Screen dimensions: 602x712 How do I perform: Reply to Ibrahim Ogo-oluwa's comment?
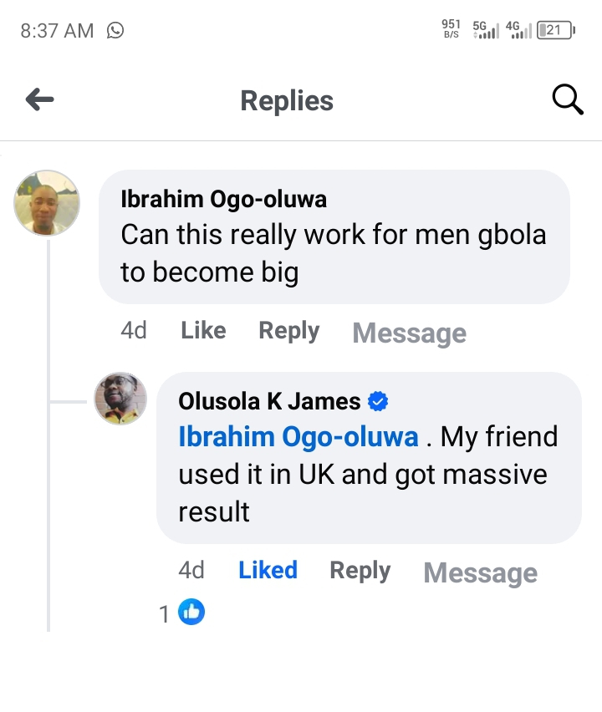click(x=288, y=331)
